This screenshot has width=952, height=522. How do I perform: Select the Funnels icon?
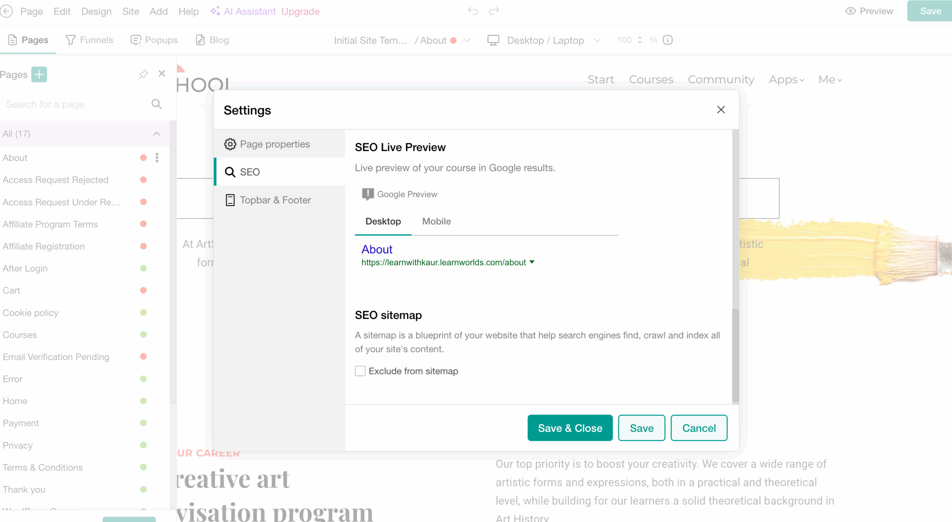(71, 40)
